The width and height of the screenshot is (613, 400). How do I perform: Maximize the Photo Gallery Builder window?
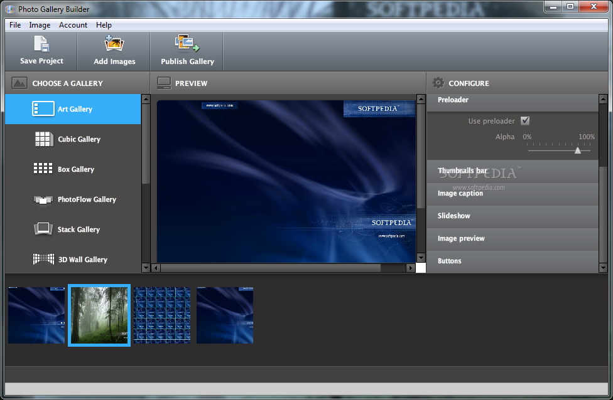[570, 7]
